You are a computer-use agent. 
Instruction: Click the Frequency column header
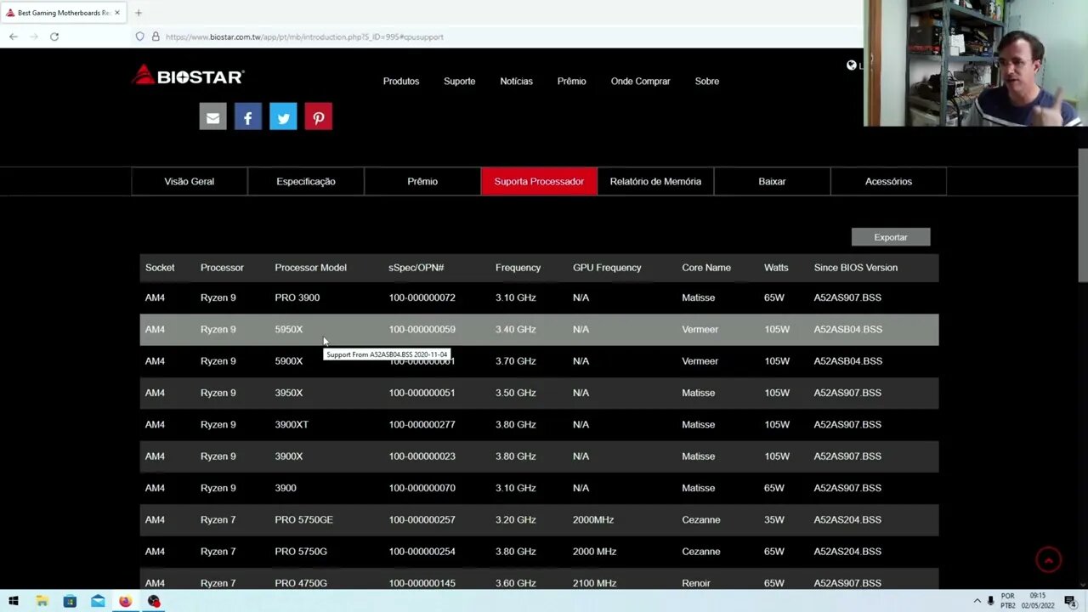(x=518, y=268)
